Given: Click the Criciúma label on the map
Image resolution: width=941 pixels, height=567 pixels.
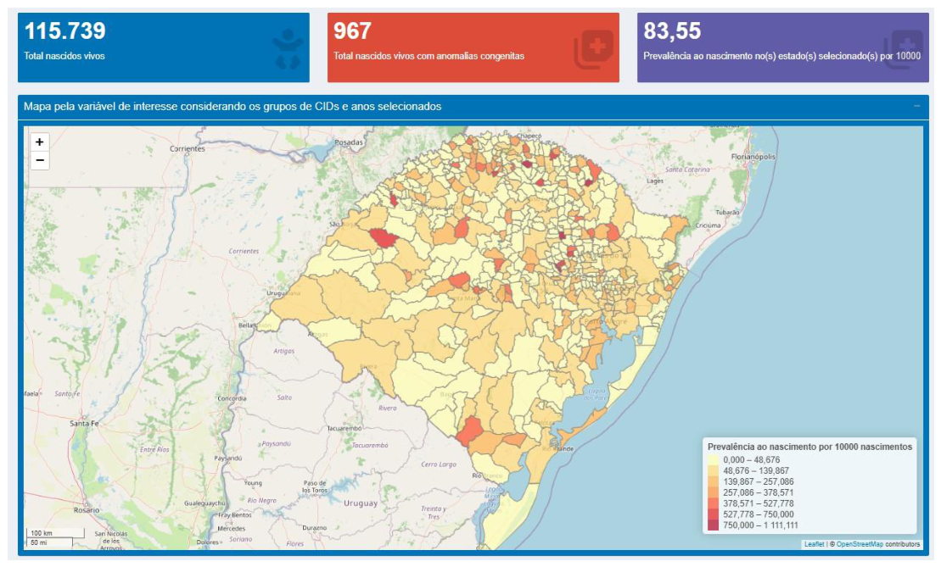Looking at the screenshot, I should 709,225.
